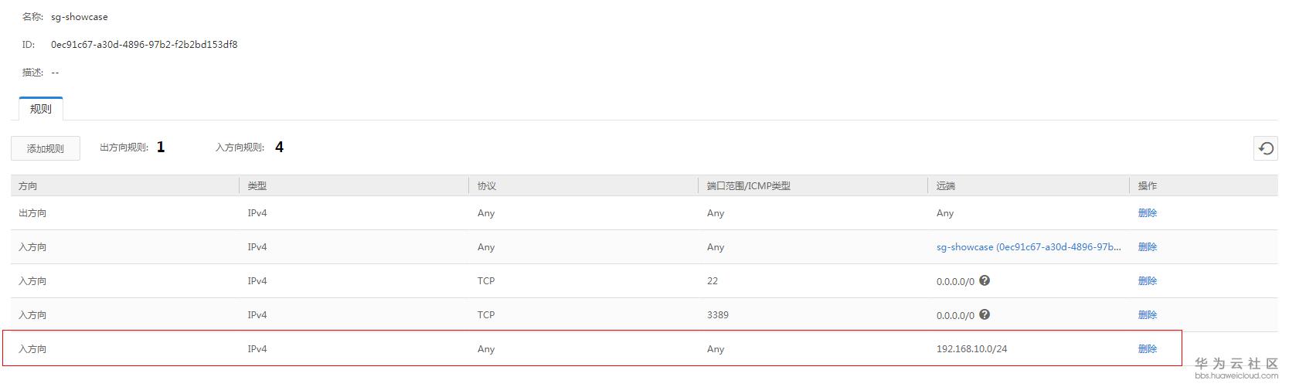Click the 方向 column header
Image resolution: width=1289 pixels, height=387 pixels.
click(x=28, y=186)
